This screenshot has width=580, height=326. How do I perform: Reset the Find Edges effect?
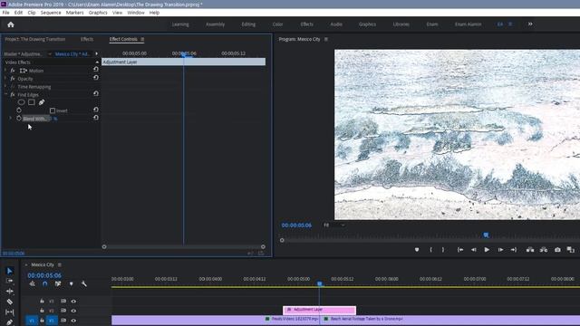(96, 94)
